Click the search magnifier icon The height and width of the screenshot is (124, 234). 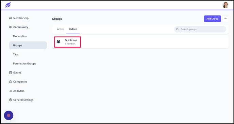(x=178, y=29)
